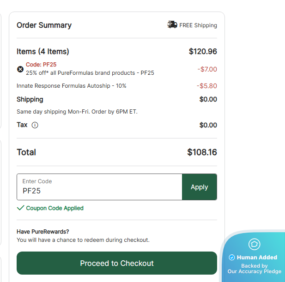This screenshot has height=282, width=285.
Task: Click the Human Added badge house icon
Action: pos(254,244)
